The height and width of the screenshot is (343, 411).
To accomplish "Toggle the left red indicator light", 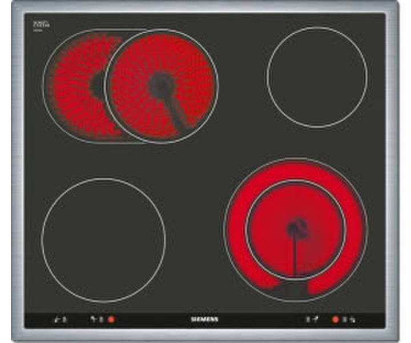I will [111, 319].
